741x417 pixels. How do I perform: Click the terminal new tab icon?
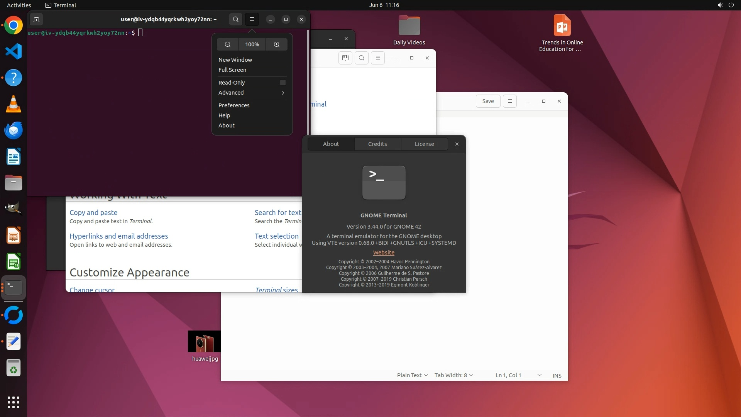click(x=36, y=19)
